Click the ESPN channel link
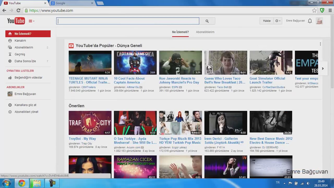Viewport: 334px width, 188px height. [175, 87]
